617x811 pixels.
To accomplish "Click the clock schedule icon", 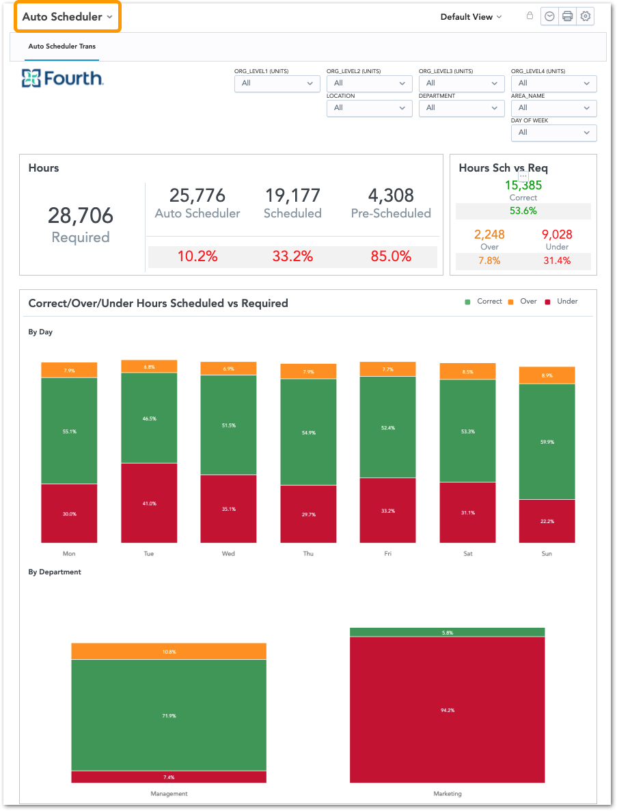I will pyautogui.click(x=549, y=16).
